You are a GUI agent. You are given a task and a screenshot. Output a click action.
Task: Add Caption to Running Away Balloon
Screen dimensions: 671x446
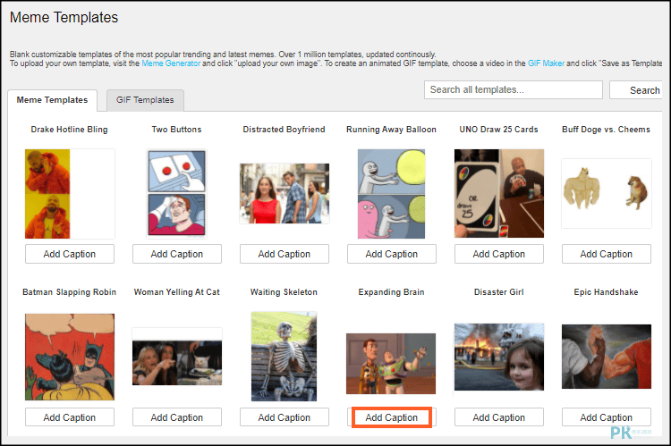tap(392, 254)
